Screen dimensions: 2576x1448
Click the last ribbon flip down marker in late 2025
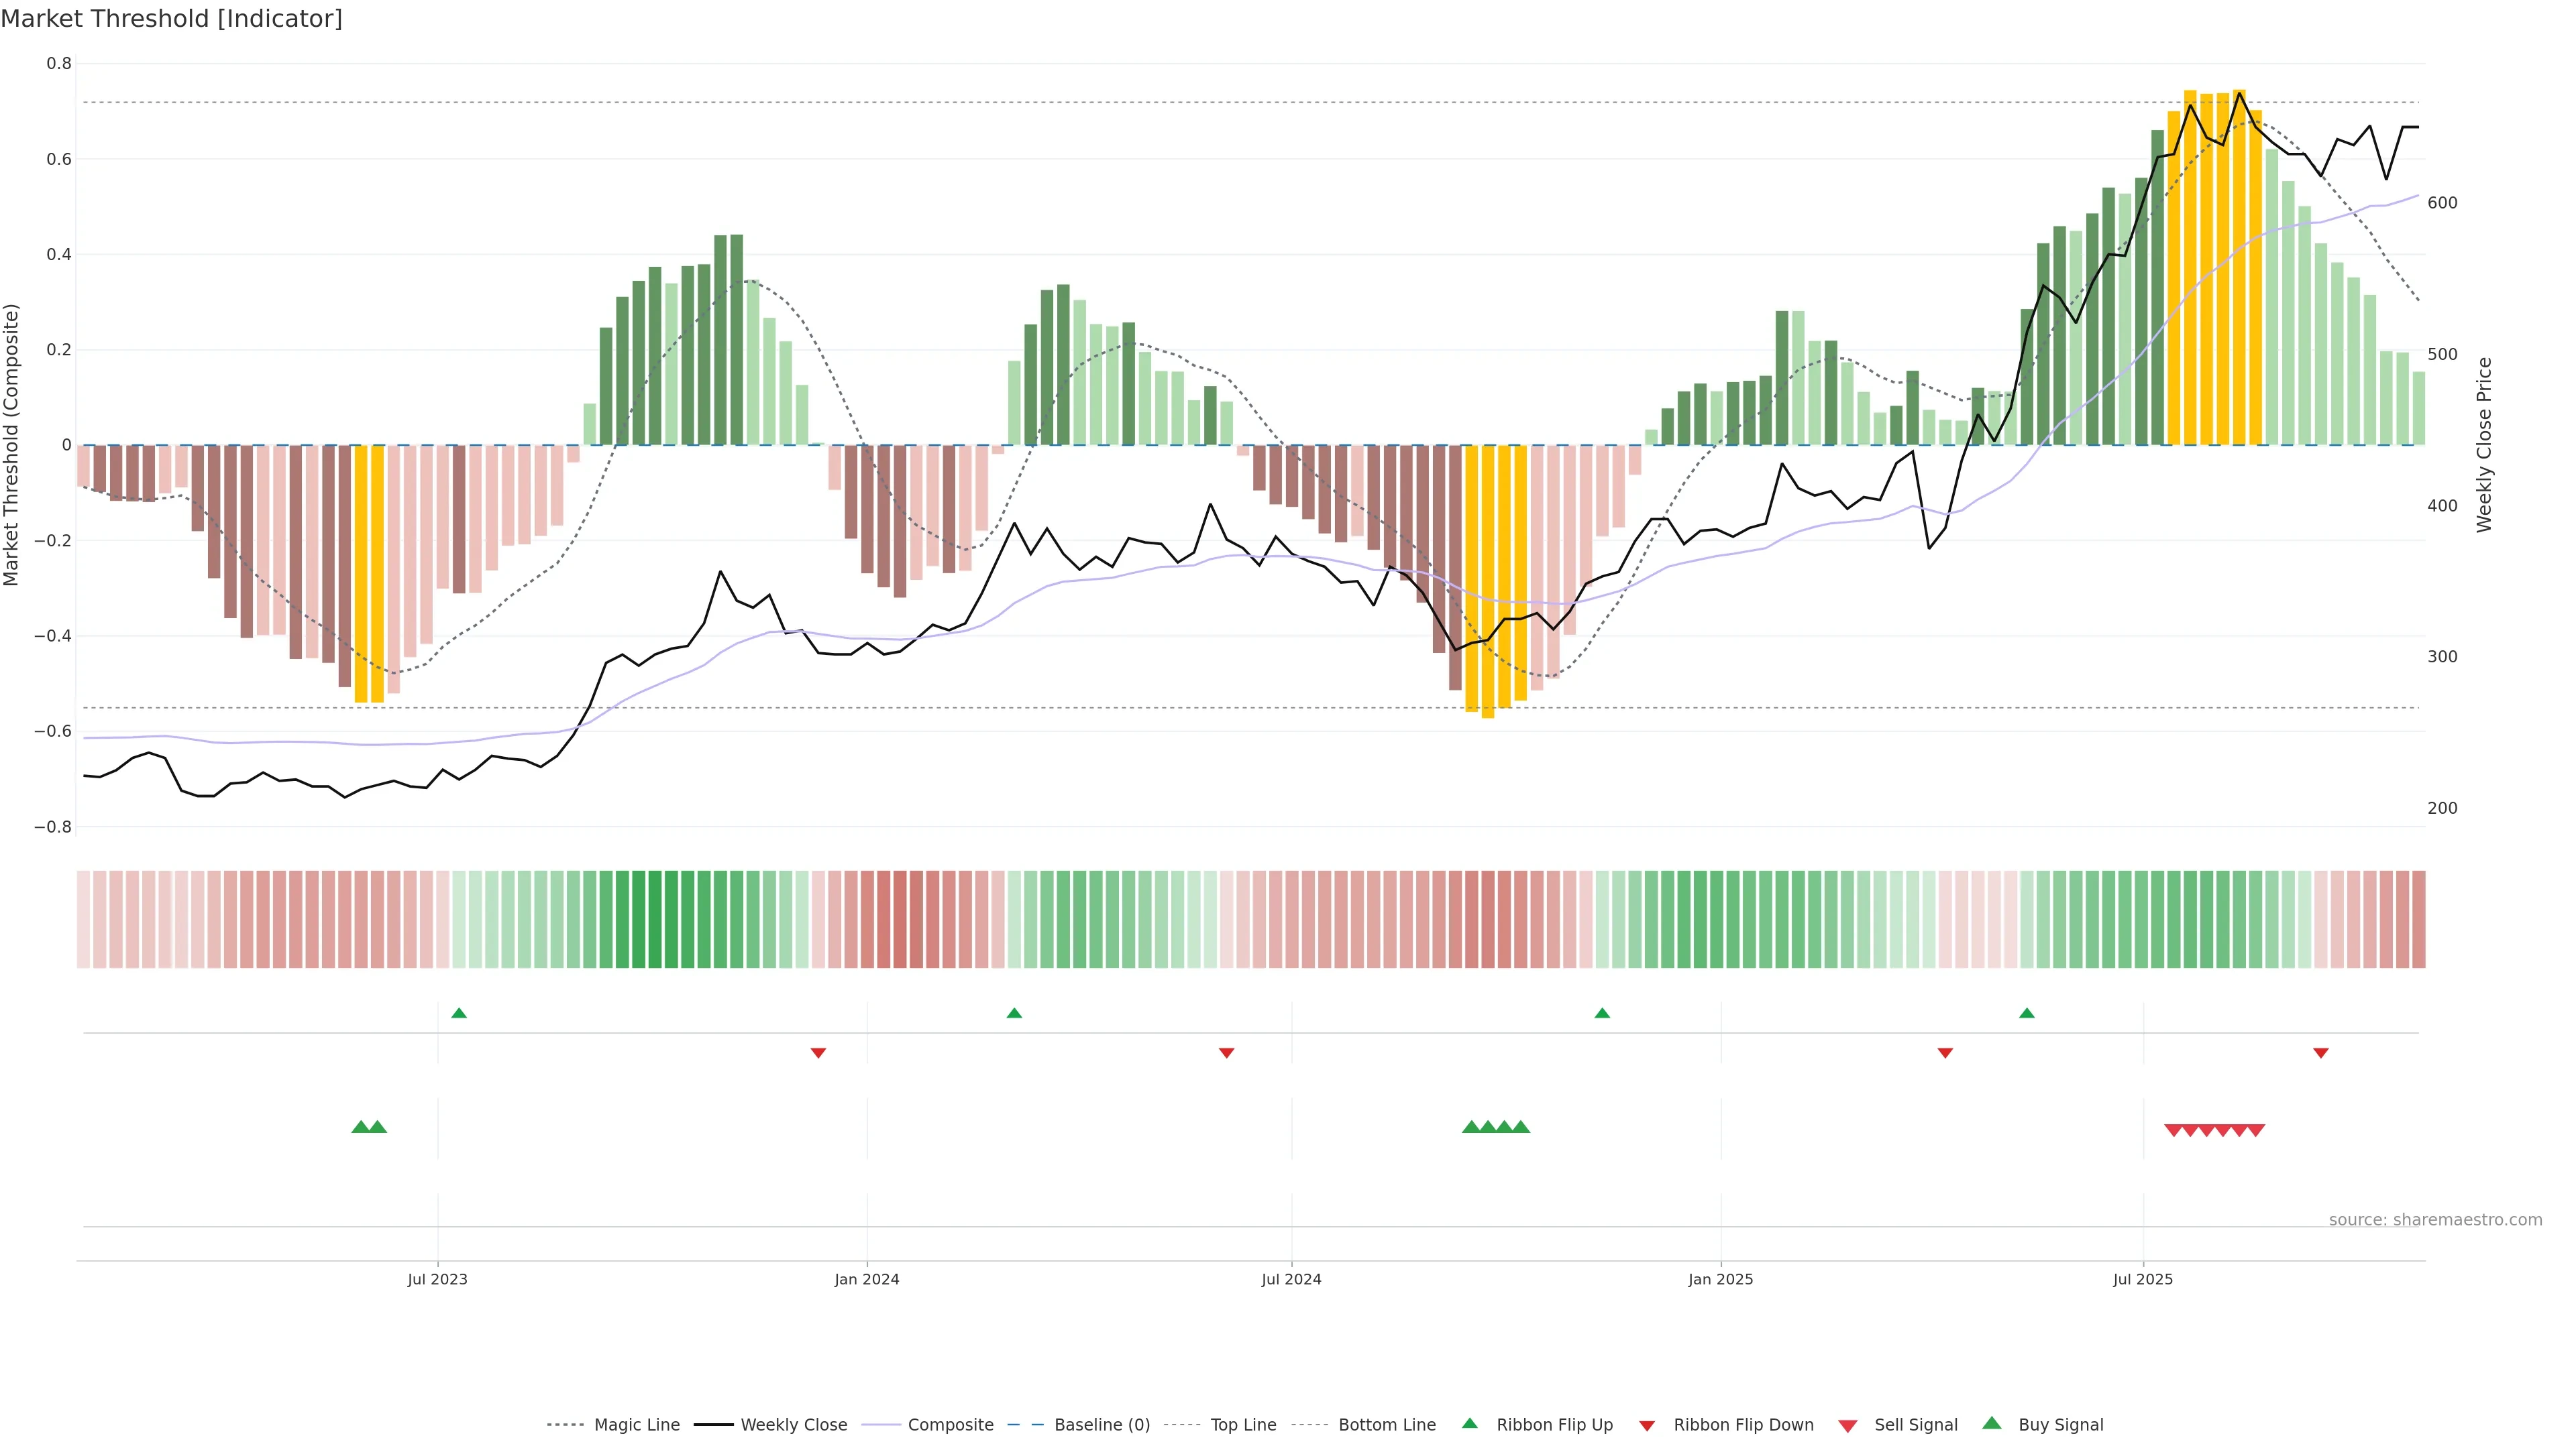click(x=2321, y=1052)
